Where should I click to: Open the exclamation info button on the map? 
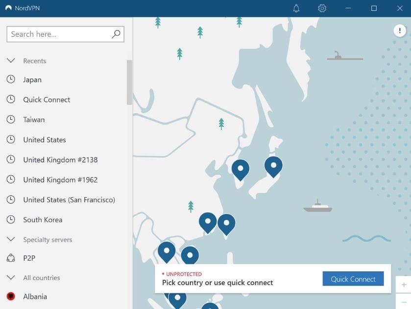(x=400, y=31)
